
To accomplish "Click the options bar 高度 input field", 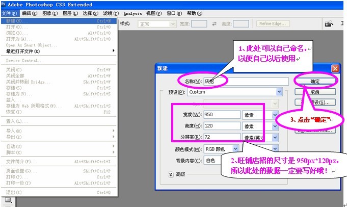I will (x=241, y=24).
